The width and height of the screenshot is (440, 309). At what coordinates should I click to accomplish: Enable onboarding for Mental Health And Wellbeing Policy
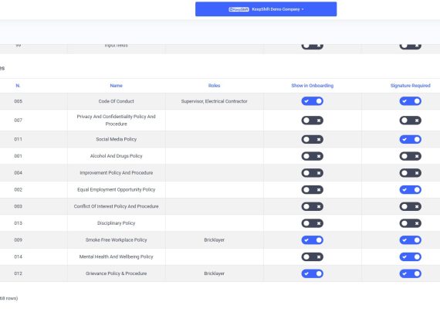click(x=313, y=256)
